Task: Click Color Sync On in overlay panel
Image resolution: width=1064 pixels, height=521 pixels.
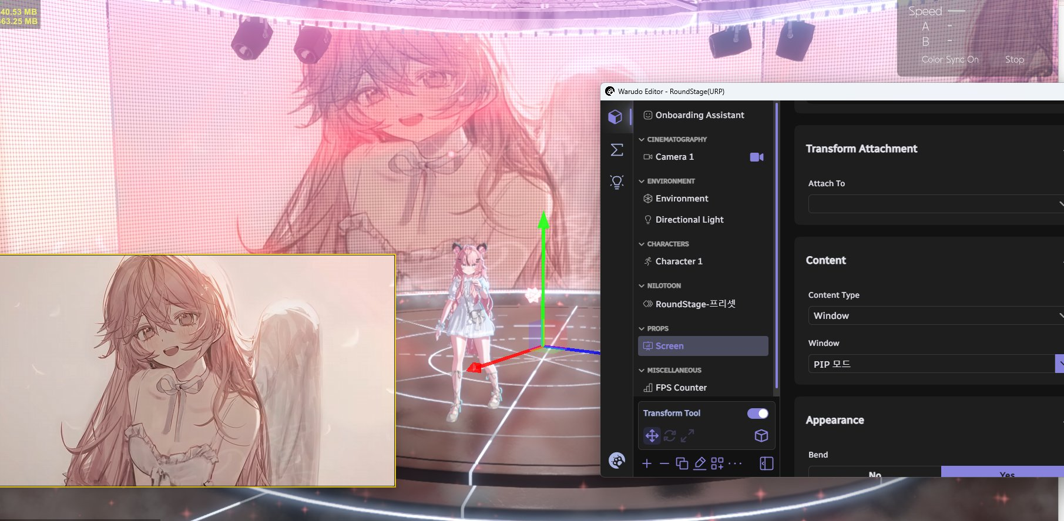Action: [x=950, y=59]
